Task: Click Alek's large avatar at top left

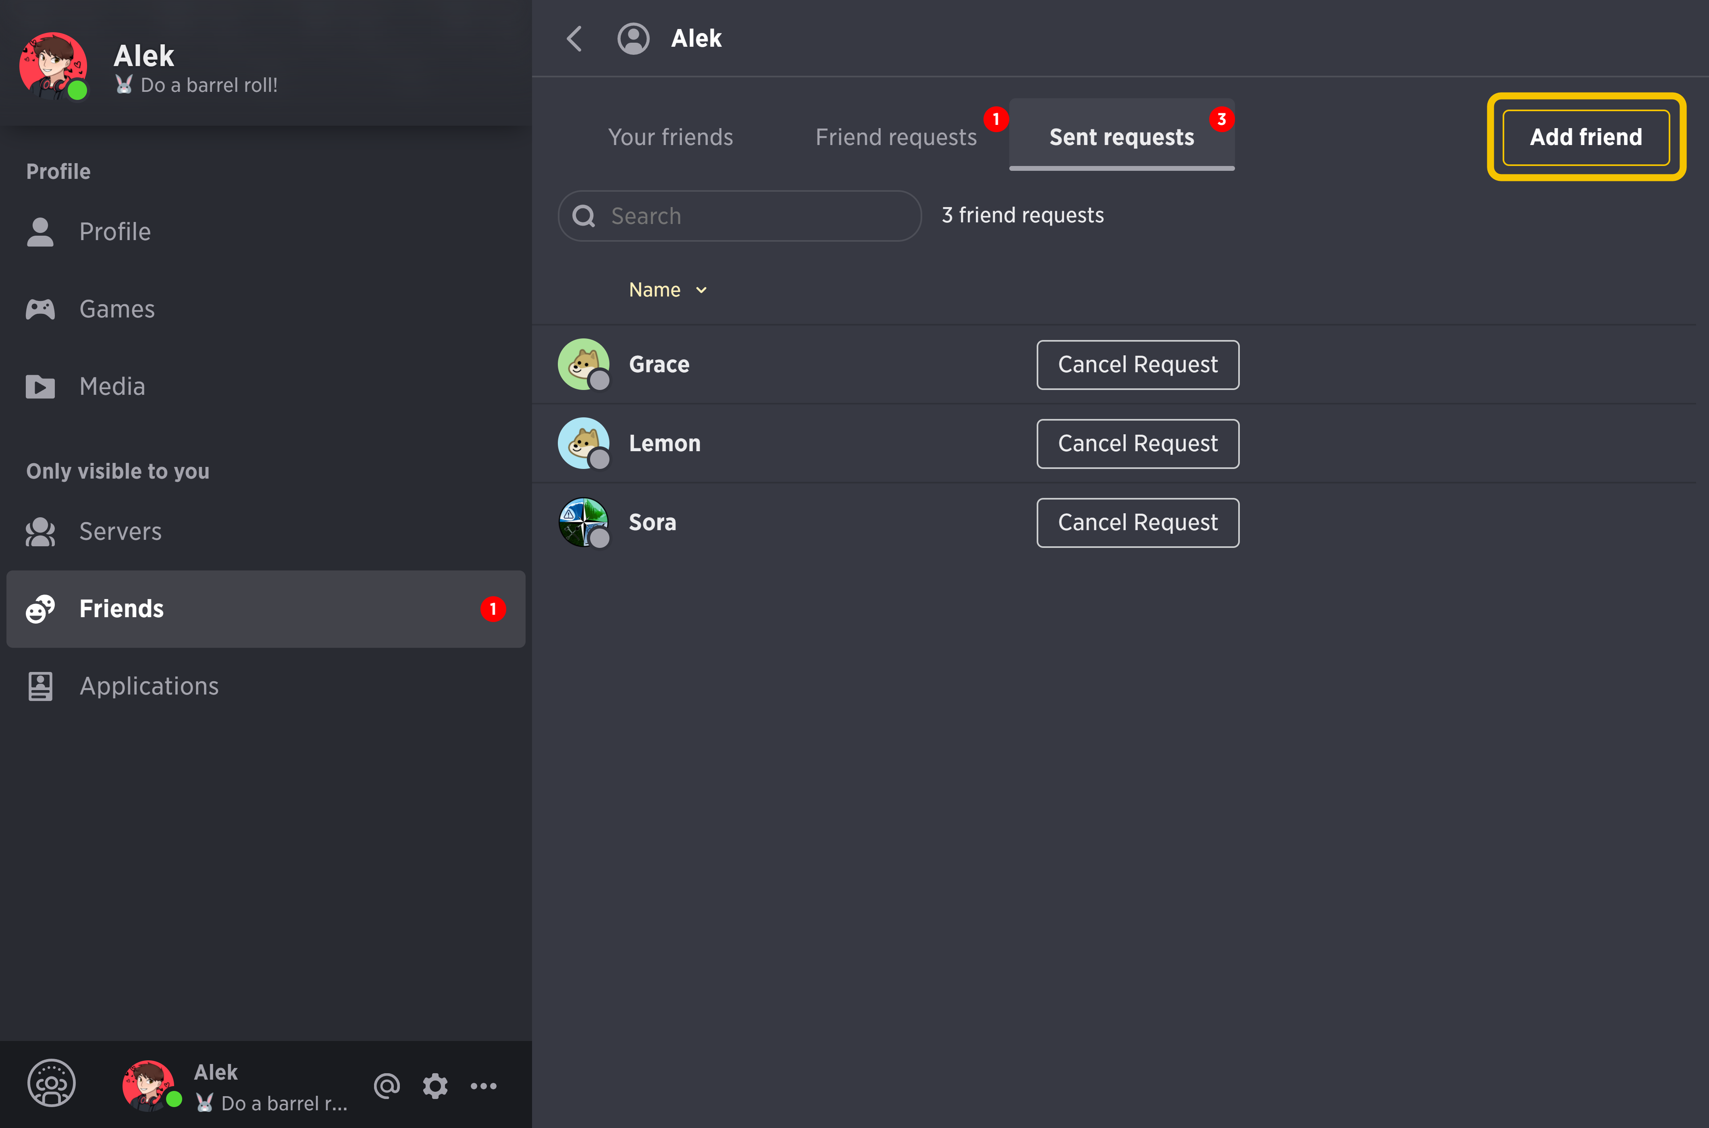Action: pyautogui.click(x=53, y=66)
